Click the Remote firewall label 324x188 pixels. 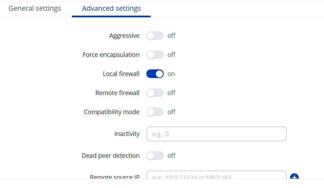(x=117, y=93)
